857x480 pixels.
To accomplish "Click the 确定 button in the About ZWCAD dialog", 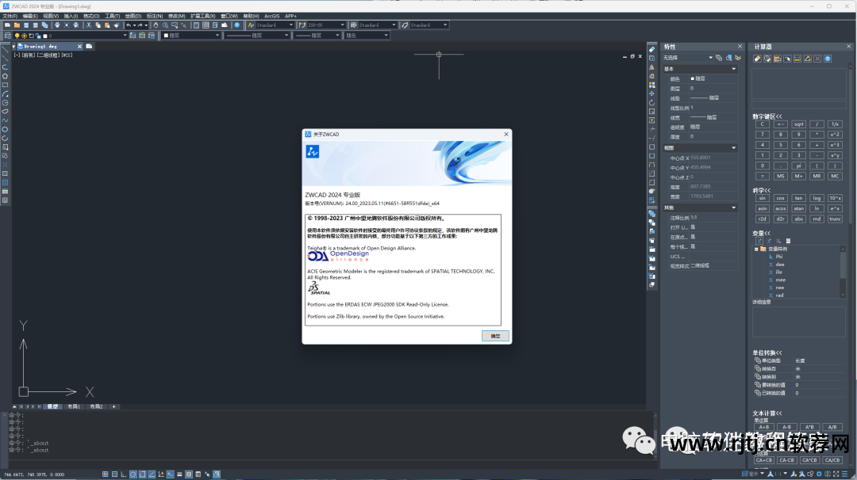I will coord(495,336).
